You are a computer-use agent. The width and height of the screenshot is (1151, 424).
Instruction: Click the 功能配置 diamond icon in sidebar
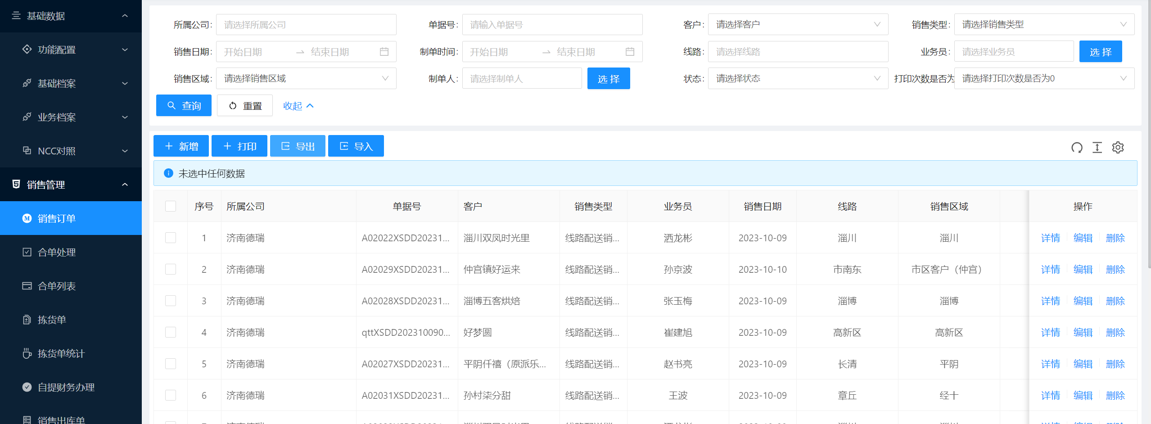coord(27,49)
